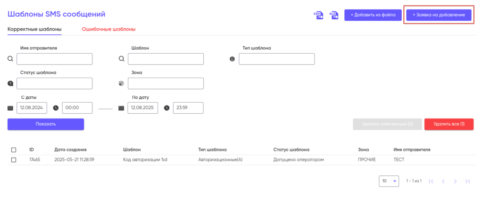Click the red Удалить все (1) button

[449, 124]
